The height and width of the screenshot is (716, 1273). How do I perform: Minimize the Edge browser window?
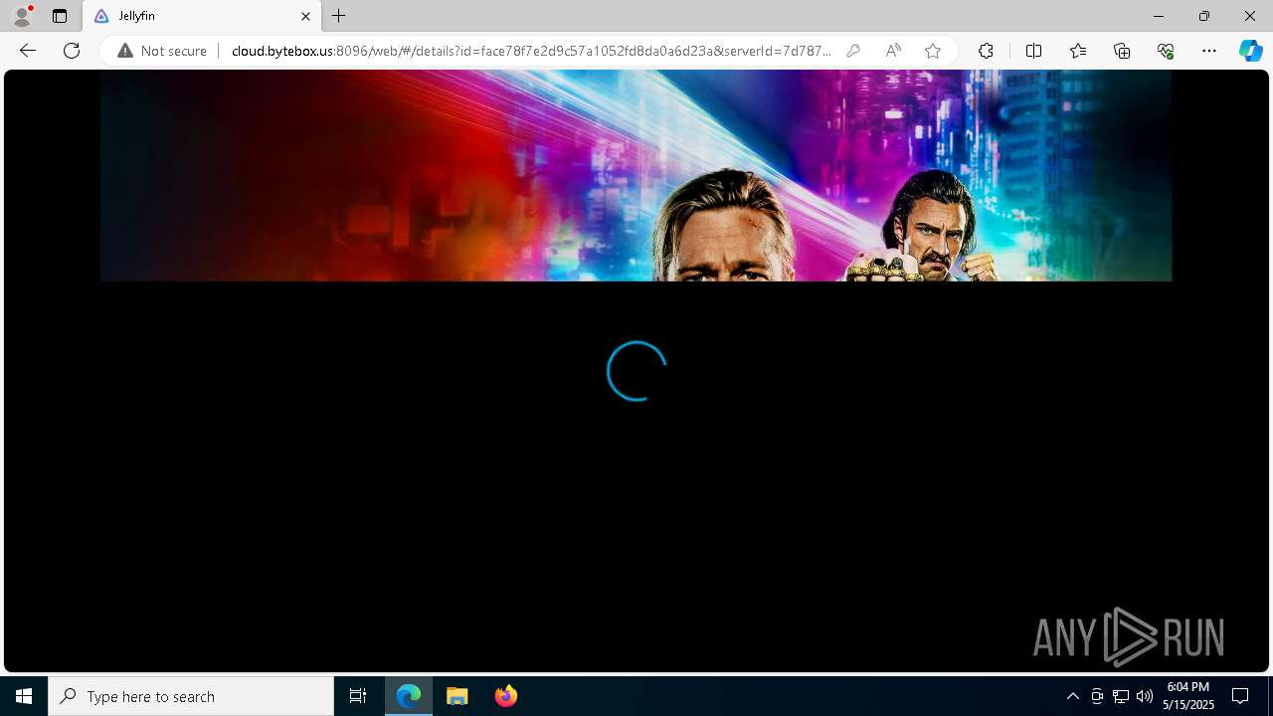1159,16
